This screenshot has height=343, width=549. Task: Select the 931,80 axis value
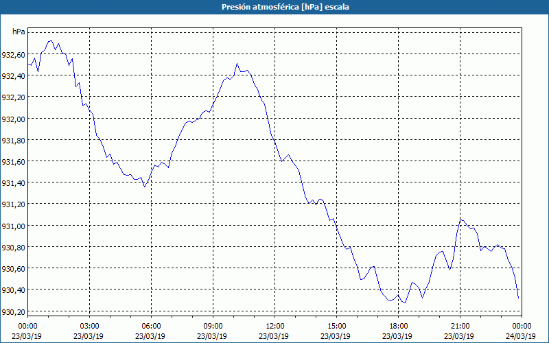coord(13,141)
